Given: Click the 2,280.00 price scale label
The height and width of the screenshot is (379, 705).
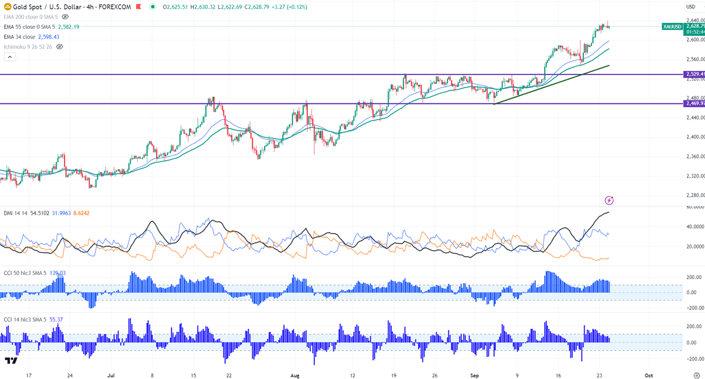Looking at the screenshot, I should click(x=695, y=195).
